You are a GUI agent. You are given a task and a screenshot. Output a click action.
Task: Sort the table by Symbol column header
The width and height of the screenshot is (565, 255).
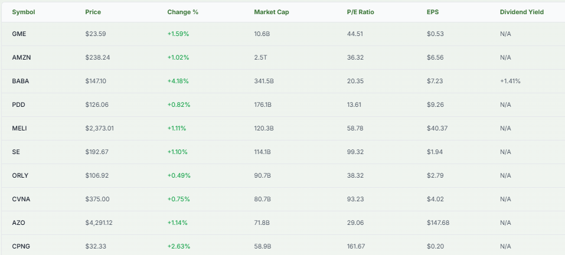click(x=24, y=12)
